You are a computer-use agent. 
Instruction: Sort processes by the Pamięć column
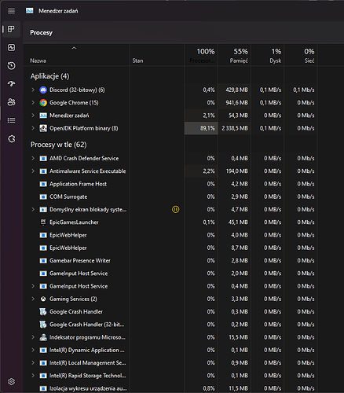tap(235, 55)
